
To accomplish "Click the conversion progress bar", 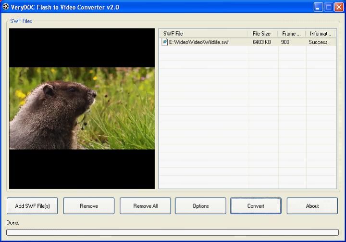I will 173,232.
